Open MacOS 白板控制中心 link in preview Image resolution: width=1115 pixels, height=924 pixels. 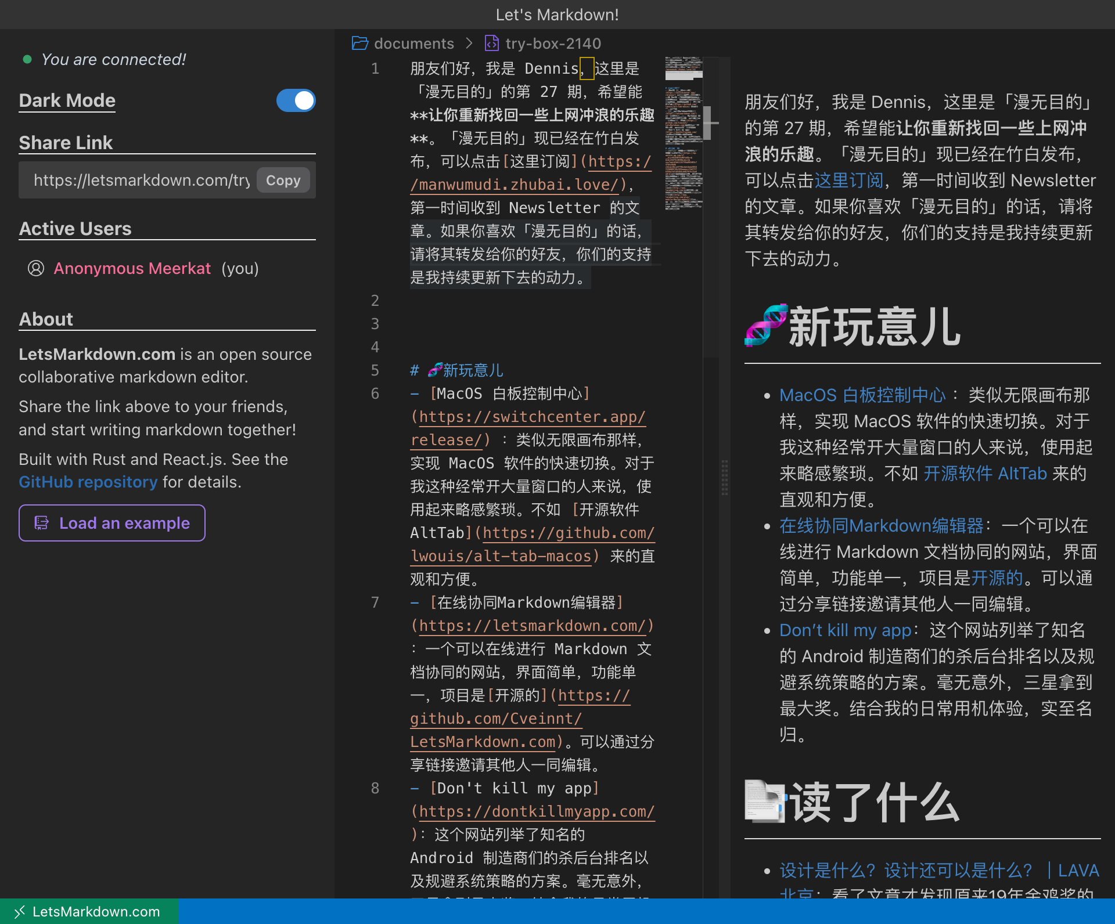click(x=863, y=395)
